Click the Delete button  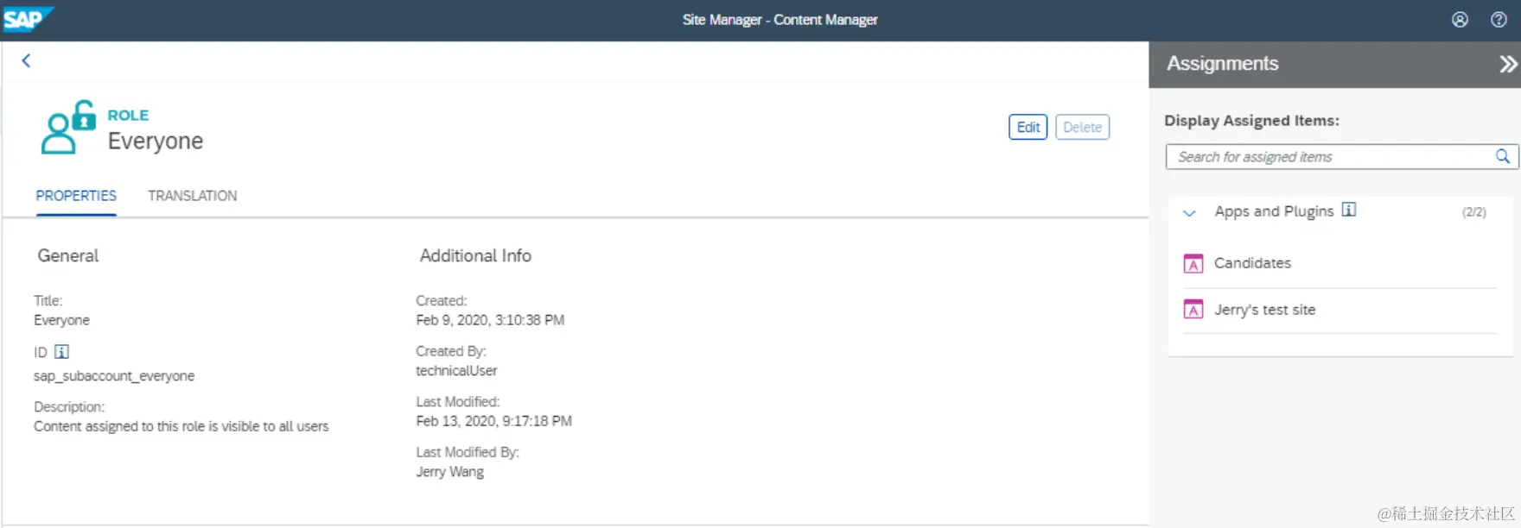tap(1082, 127)
